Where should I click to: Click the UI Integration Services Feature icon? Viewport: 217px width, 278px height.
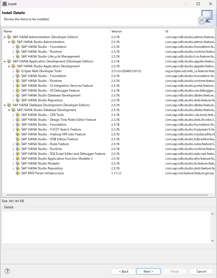(x=18, y=85)
